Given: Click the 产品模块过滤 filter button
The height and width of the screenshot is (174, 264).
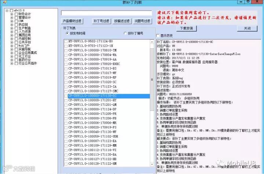Looking at the screenshot, I should (x=72, y=21).
